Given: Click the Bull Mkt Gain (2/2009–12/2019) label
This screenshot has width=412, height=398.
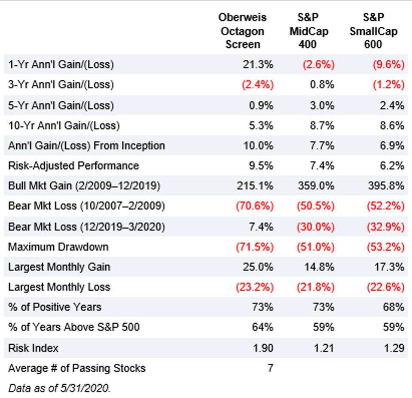Looking at the screenshot, I should coord(84,186).
